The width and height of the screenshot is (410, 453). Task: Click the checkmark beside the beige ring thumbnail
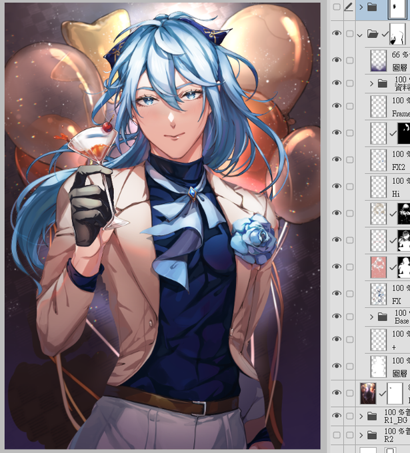coord(393,214)
